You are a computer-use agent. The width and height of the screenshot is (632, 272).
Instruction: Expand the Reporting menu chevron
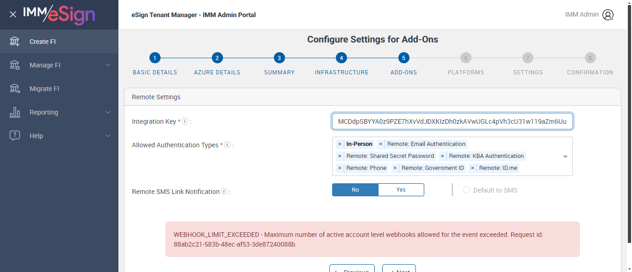click(108, 112)
